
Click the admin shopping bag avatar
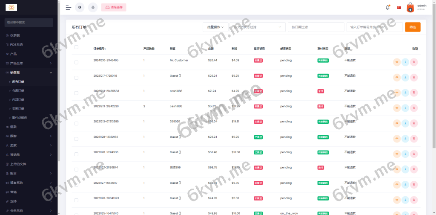pyautogui.click(x=410, y=7)
